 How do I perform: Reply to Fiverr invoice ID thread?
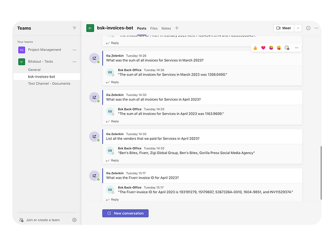point(113,200)
